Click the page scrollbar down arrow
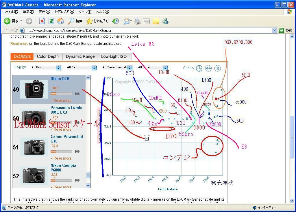Screen dimensions: 296x222 [x=292, y=201]
